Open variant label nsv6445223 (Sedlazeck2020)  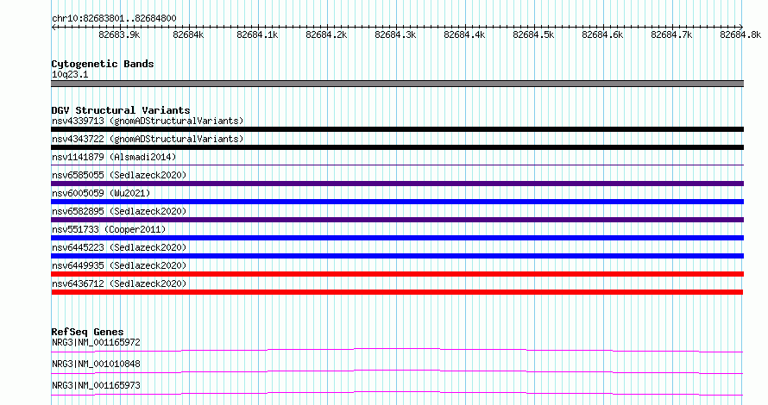click(119, 247)
